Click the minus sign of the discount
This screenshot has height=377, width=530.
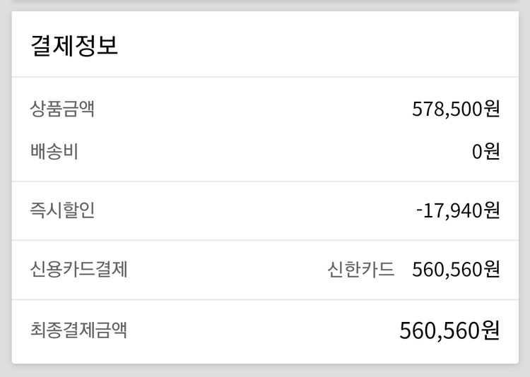pos(420,210)
